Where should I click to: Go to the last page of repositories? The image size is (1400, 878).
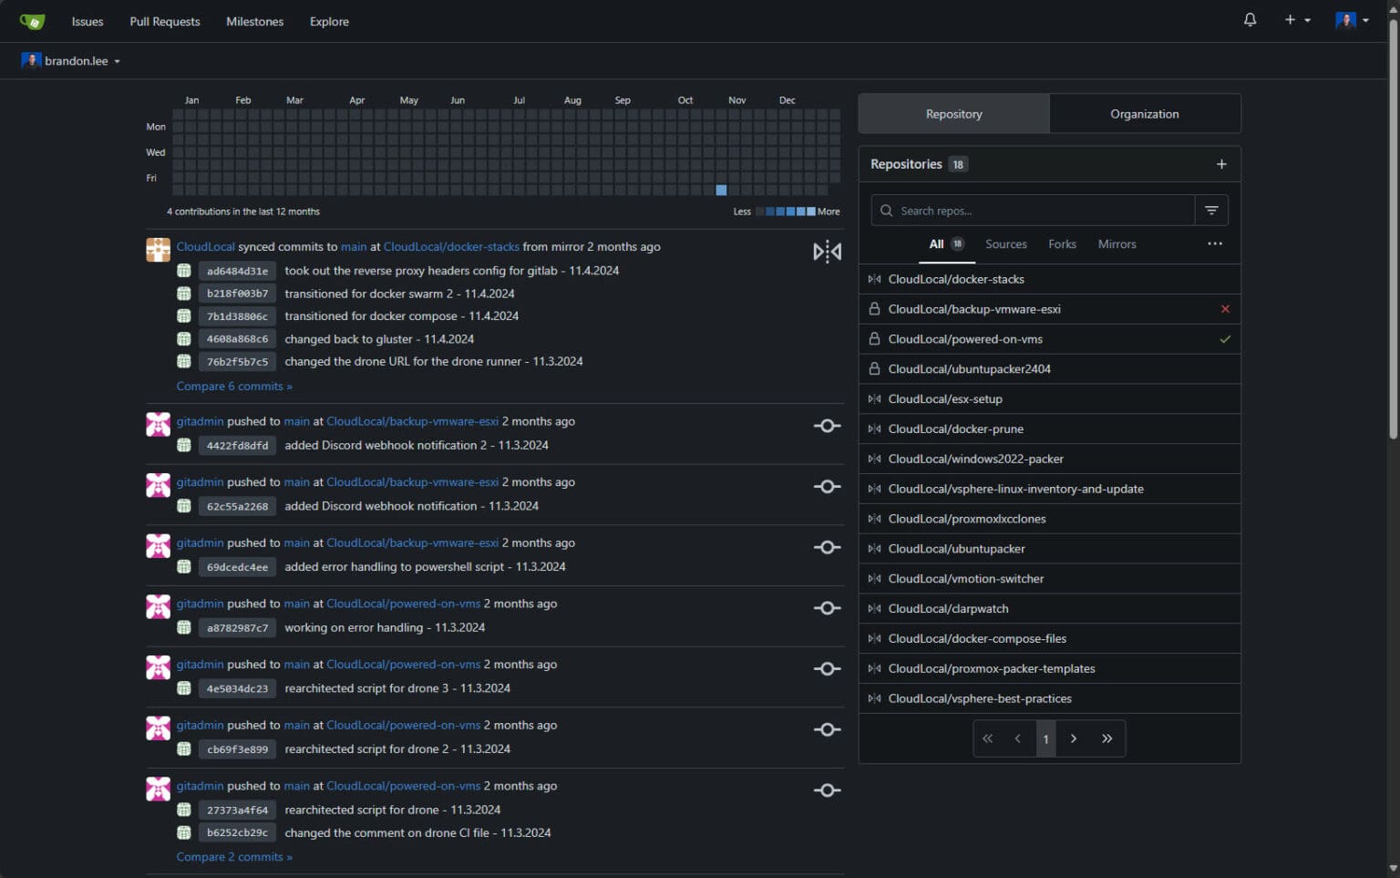[1107, 739]
